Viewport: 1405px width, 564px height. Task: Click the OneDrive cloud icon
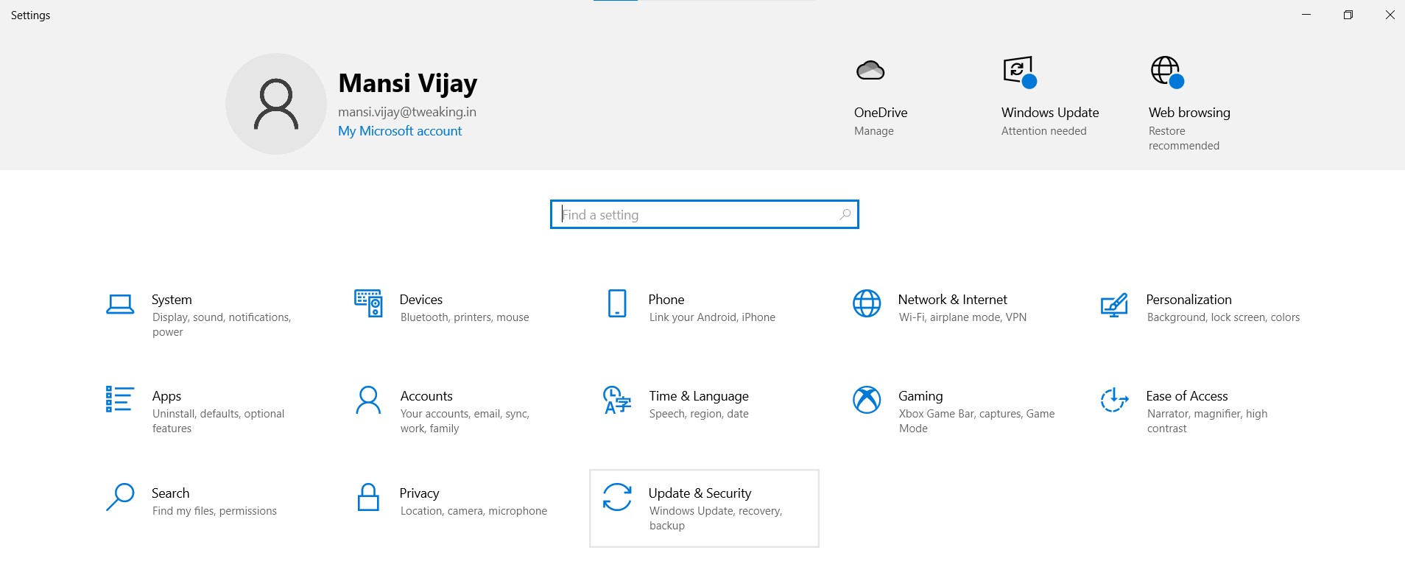[870, 71]
